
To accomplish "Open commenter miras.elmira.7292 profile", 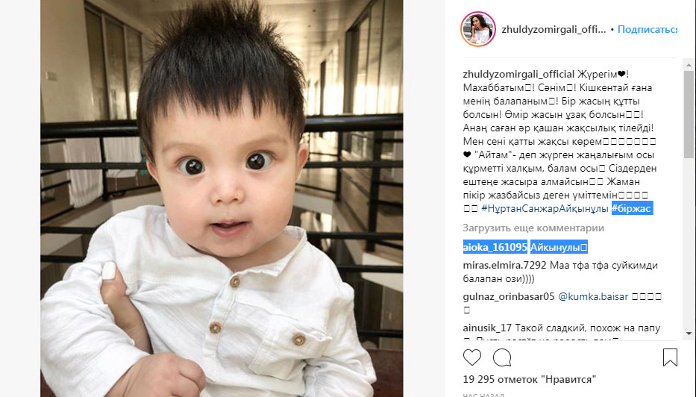I will click(x=505, y=265).
